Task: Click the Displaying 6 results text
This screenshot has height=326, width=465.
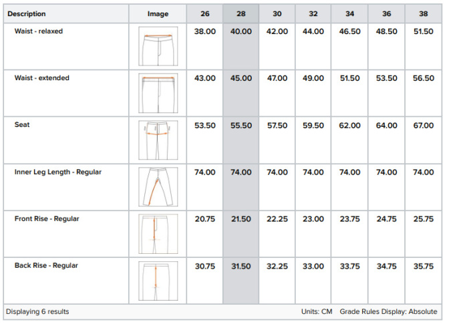Action: coord(37,311)
